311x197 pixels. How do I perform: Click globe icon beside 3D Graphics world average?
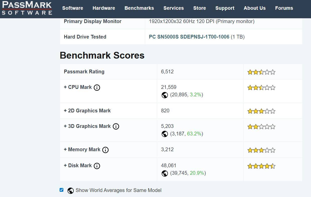pos(165,134)
